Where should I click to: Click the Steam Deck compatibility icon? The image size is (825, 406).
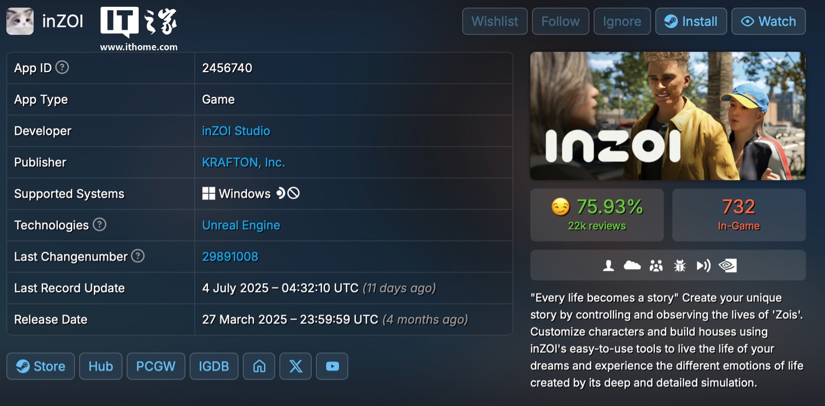click(280, 194)
